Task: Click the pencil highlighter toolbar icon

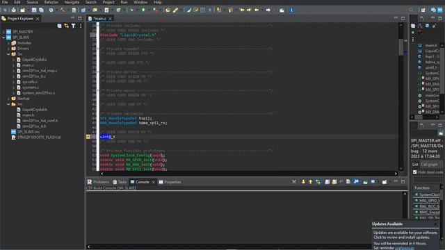Action: [175, 10]
